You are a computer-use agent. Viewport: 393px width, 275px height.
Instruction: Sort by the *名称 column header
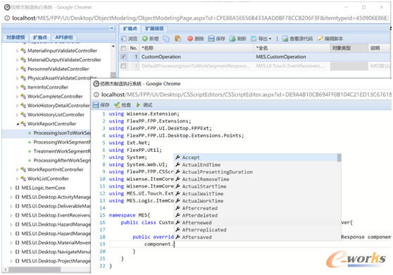click(x=196, y=48)
